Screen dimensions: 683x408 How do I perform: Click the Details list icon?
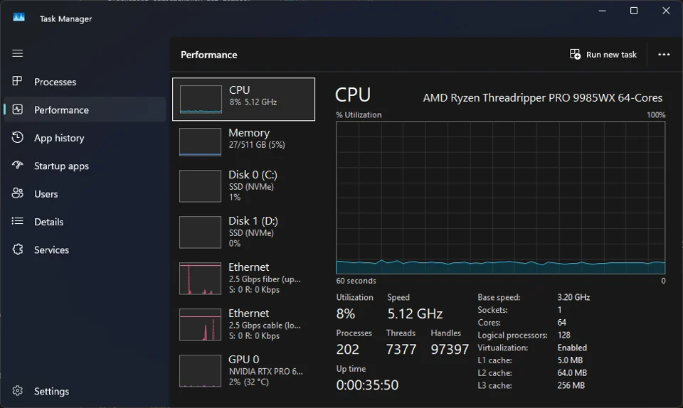point(17,221)
